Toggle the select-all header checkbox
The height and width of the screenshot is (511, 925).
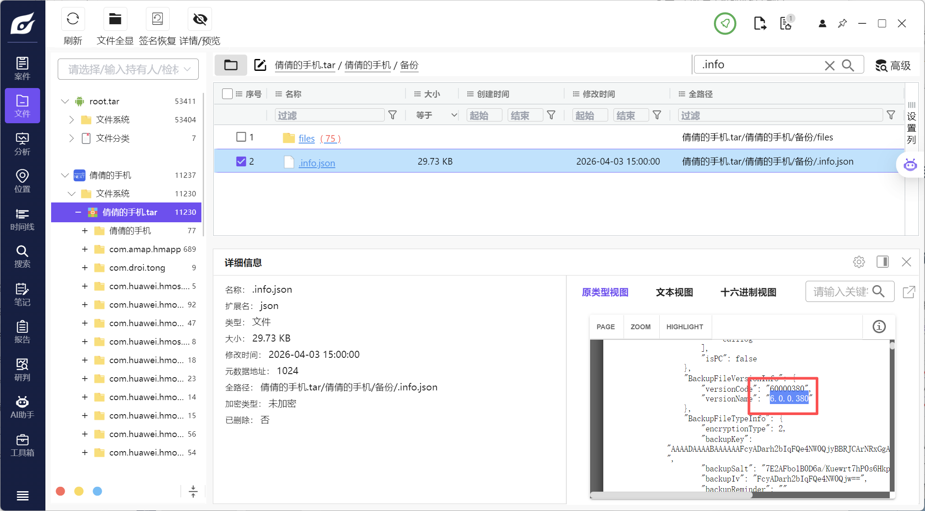(227, 94)
